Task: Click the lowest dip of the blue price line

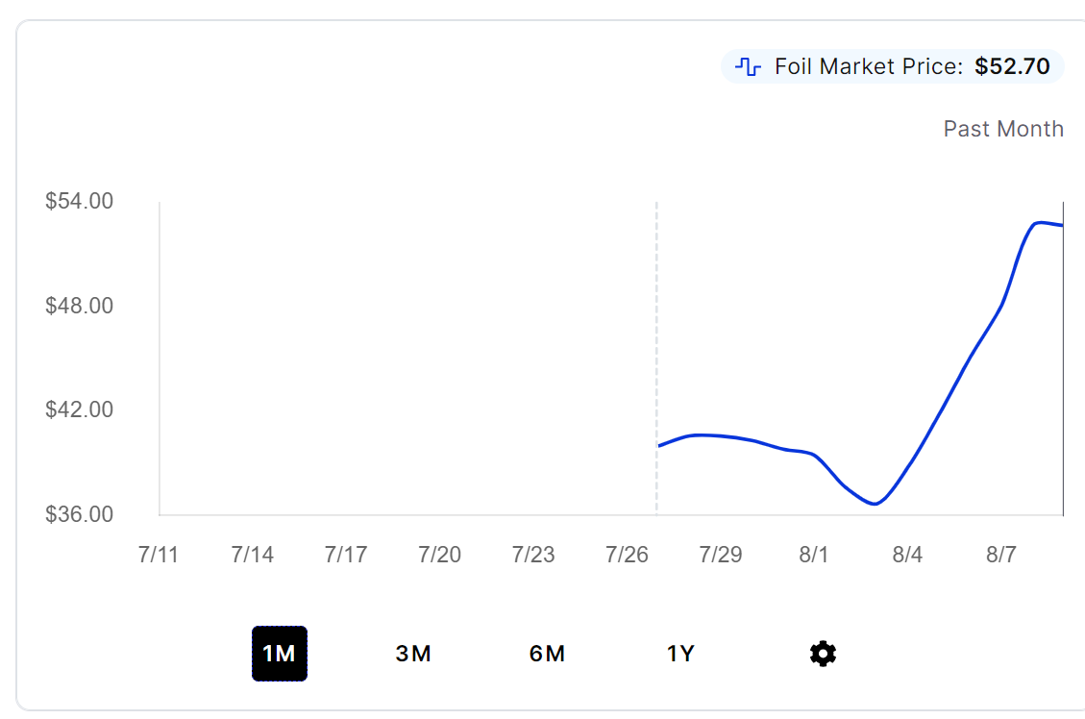Action: tap(875, 504)
